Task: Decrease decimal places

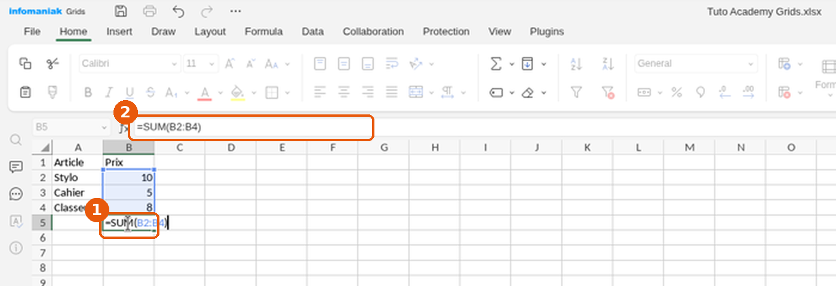Action: [x=724, y=92]
